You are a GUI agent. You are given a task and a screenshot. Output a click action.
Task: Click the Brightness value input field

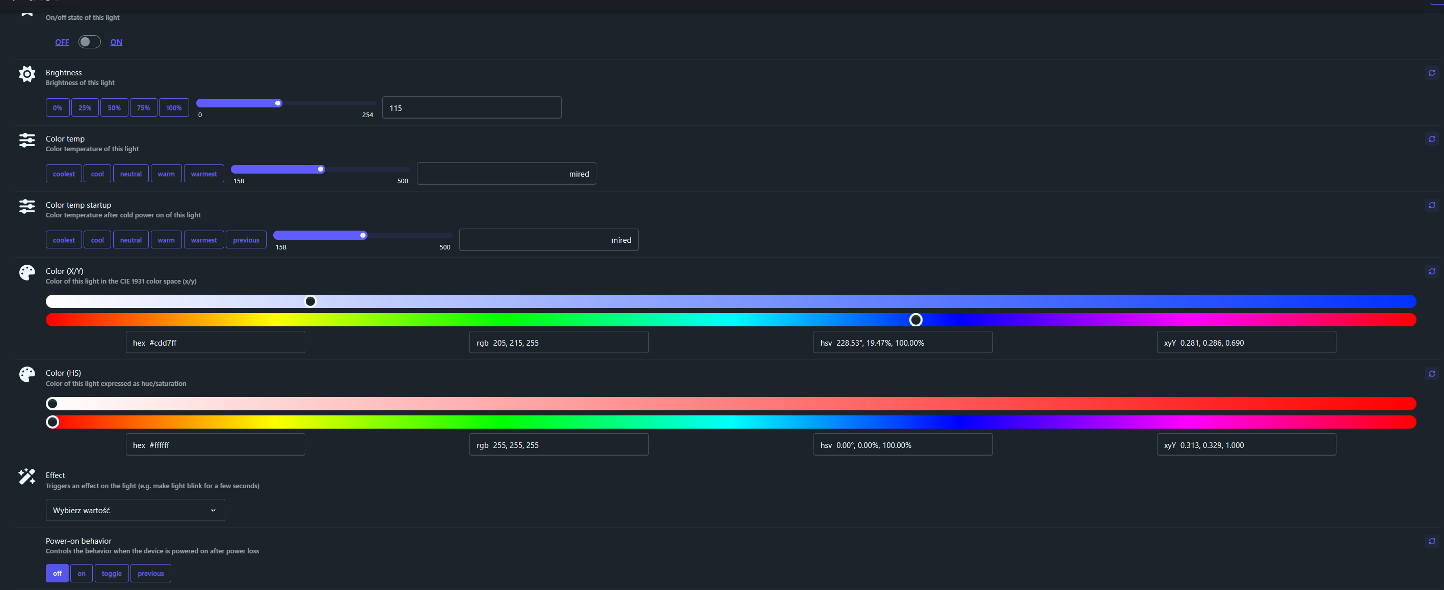pyautogui.click(x=471, y=107)
